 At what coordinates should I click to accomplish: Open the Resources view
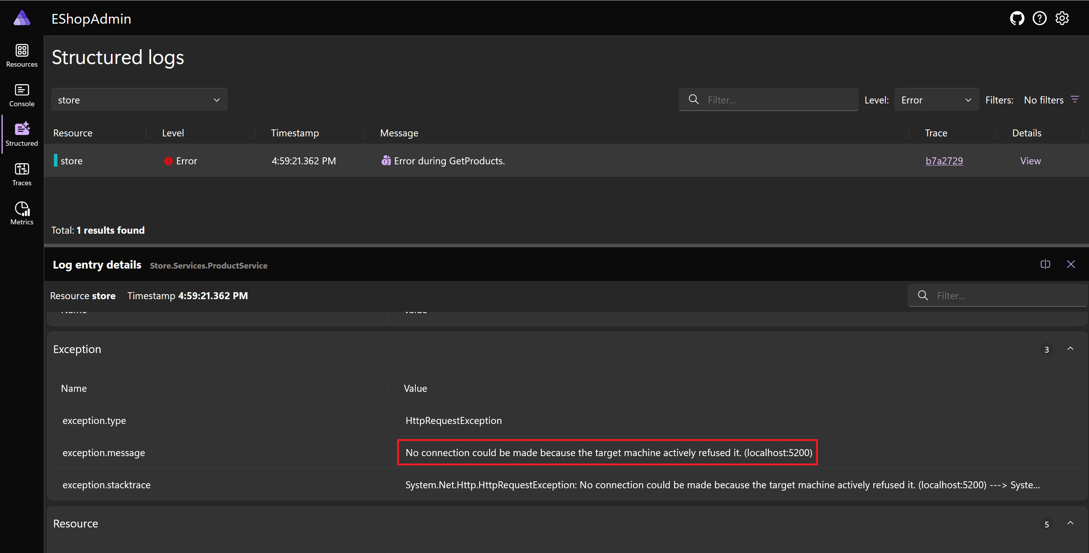pos(22,55)
